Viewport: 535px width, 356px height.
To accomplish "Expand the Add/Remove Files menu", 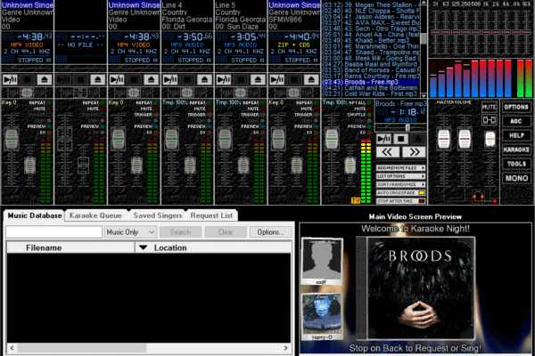I will coord(399,166).
